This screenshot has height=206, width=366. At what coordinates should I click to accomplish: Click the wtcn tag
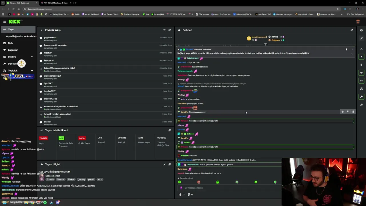[100, 179]
